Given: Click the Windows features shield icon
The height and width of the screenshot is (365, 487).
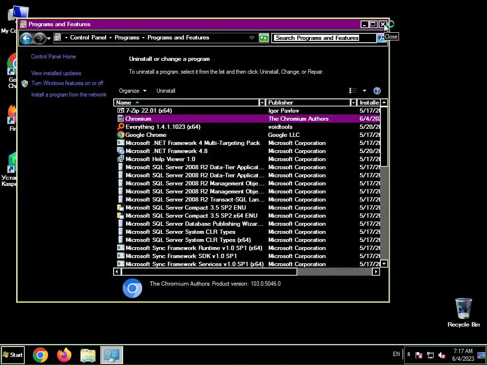Looking at the screenshot, I should point(25,84).
